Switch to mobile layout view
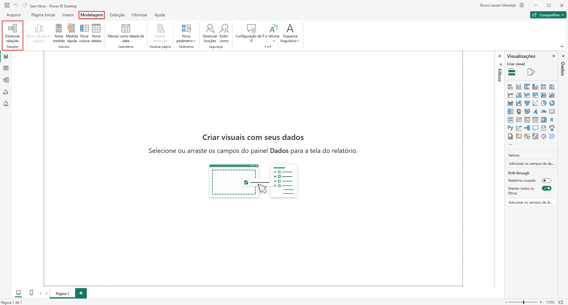This screenshot has height=305, width=568. pyautogui.click(x=31, y=293)
